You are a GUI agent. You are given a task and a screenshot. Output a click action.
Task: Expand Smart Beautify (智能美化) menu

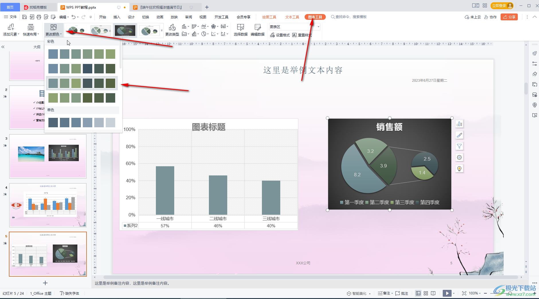pos(359,293)
